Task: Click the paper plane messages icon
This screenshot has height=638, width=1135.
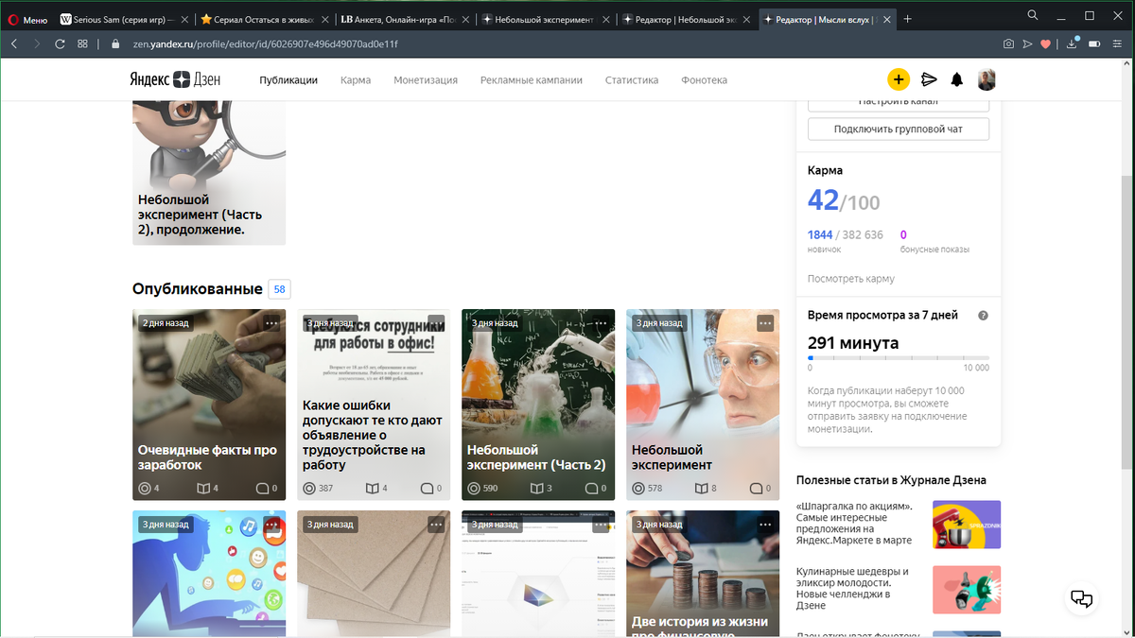Action: (929, 80)
